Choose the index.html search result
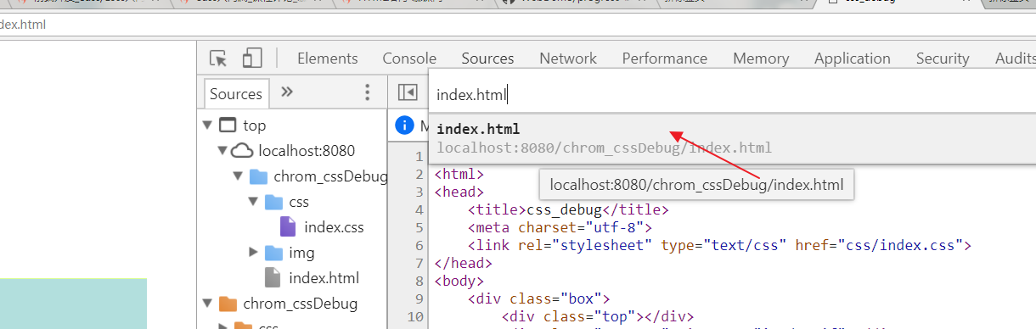1036x329 pixels. pyautogui.click(x=732, y=138)
